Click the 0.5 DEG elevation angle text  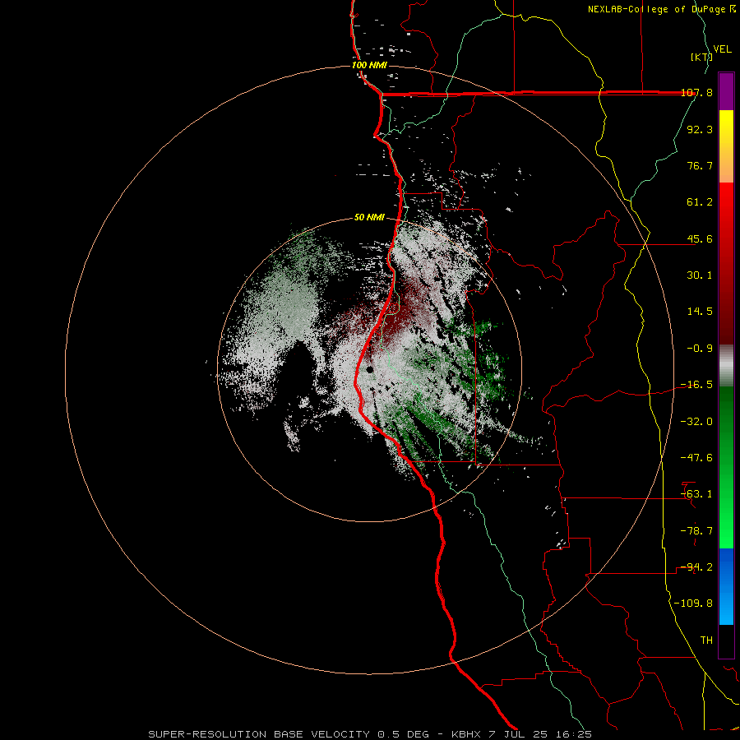pos(403,734)
